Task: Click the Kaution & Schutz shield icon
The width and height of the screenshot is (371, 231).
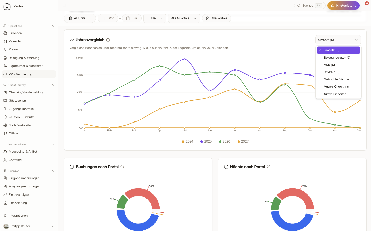Action: 5,117
